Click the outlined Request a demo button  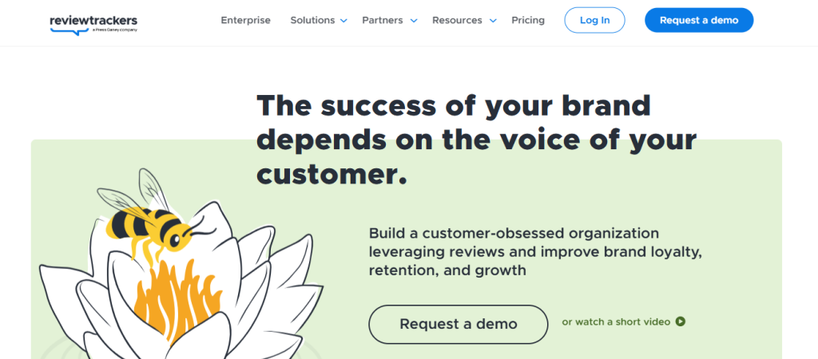click(458, 324)
